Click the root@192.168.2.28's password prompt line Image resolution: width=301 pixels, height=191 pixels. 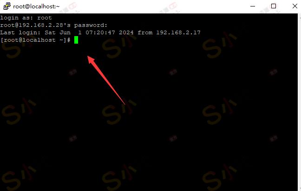53,25
